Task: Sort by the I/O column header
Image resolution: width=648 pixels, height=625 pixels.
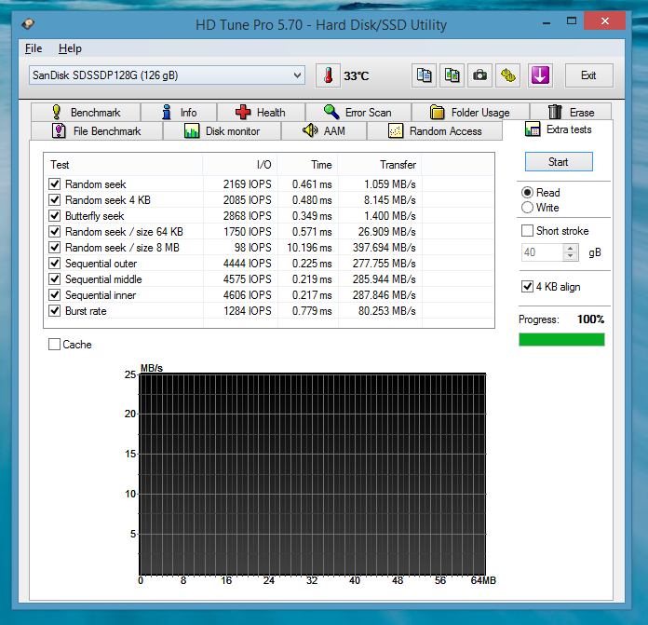Action: pyautogui.click(x=240, y=165)
